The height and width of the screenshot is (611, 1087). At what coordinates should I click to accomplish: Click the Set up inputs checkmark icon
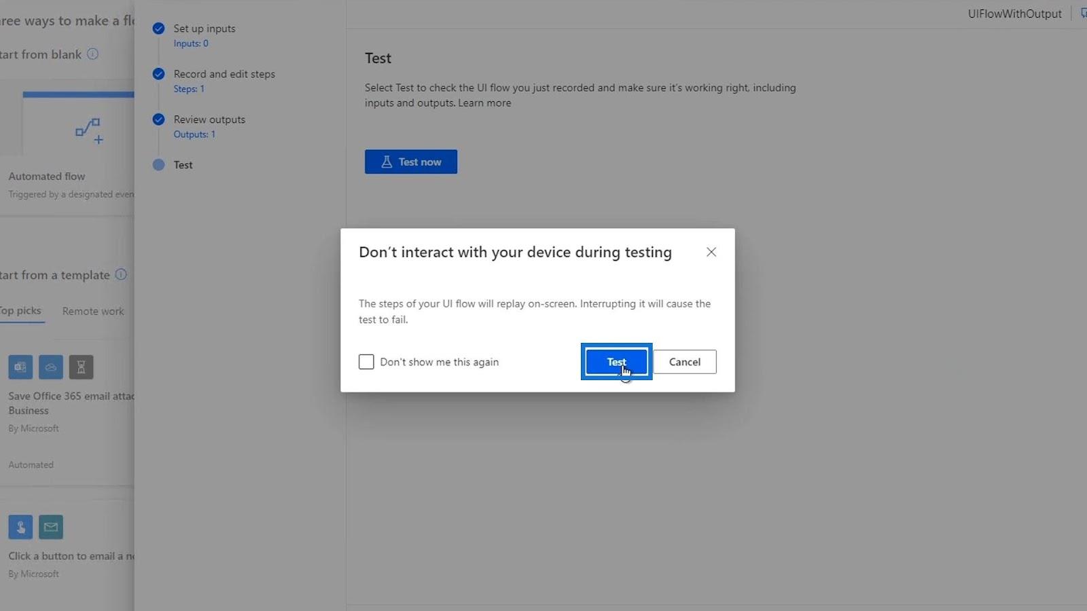coord(158,29)
